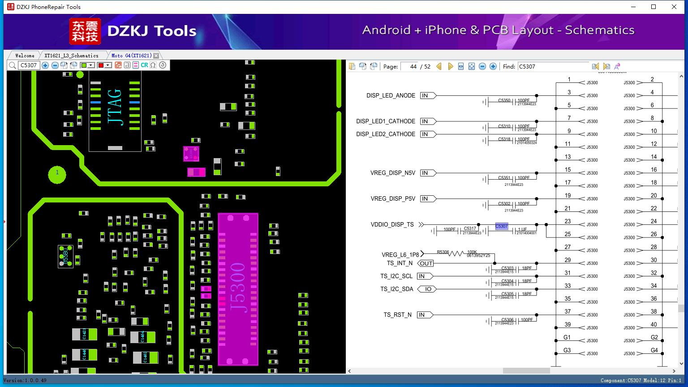Image resolution: width=688 pixels, height=387 pixels.
Task: Click the PCB search magnifier icon
Action: (13, 65)
